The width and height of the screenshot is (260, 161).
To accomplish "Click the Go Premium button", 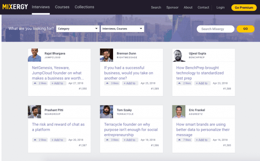I will (244, 8).
